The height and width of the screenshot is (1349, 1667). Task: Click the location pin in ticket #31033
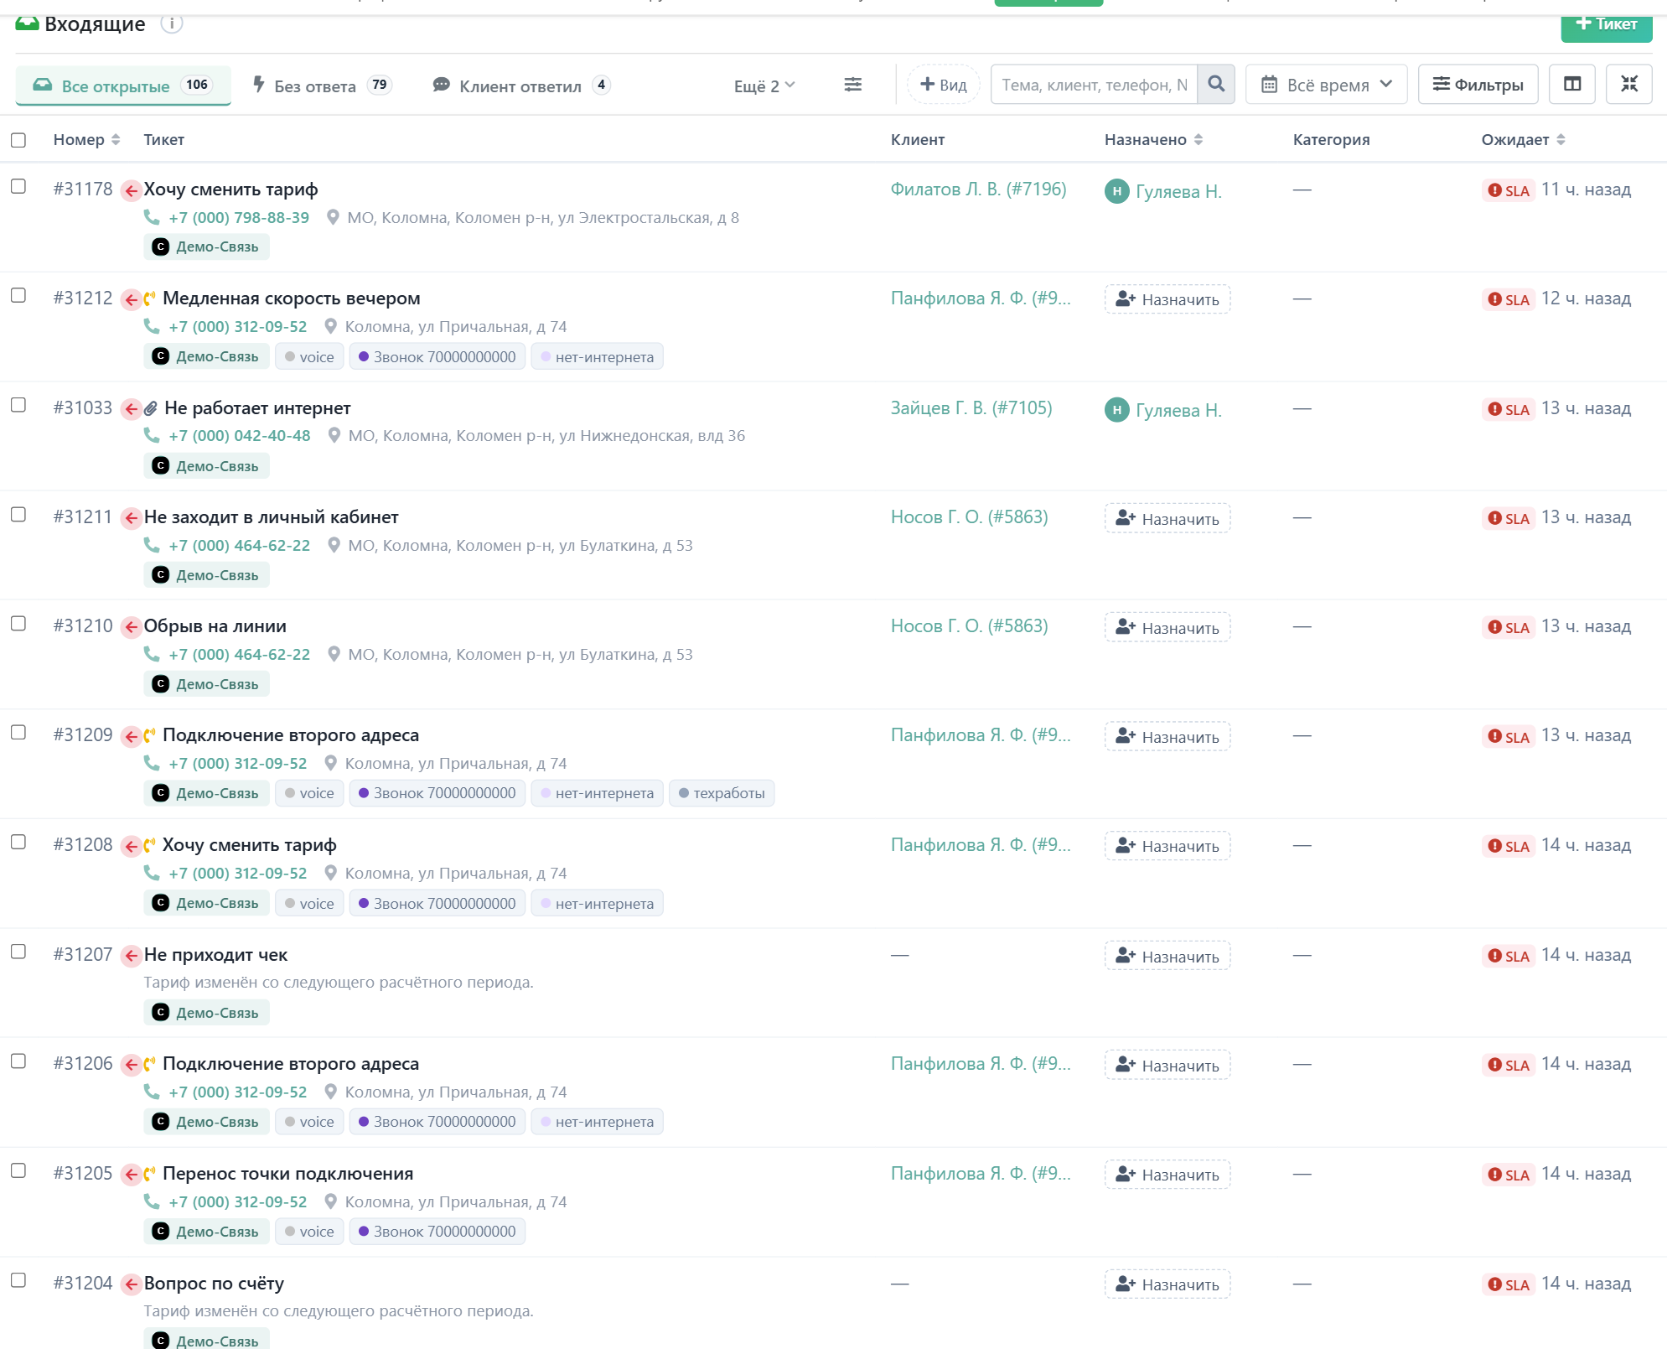tap(334, 436)
